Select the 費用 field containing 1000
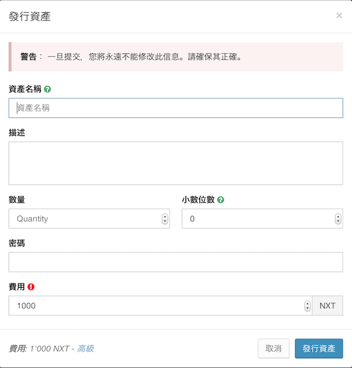Screen dimensions: 352x368 pyautogui.click(x=161, y=306)
